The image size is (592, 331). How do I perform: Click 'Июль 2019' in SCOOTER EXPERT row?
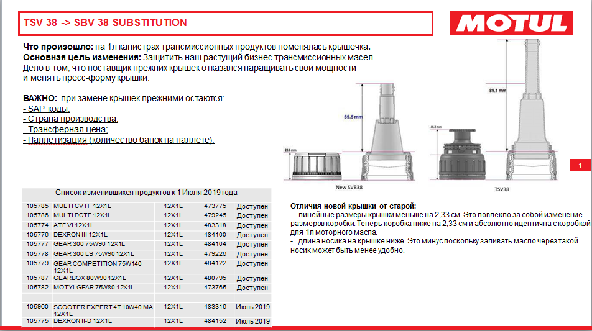tap(252, 307)
